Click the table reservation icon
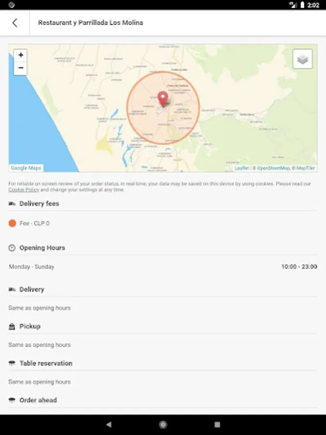Viewport: 326px width, 435px height. (12, 363)
